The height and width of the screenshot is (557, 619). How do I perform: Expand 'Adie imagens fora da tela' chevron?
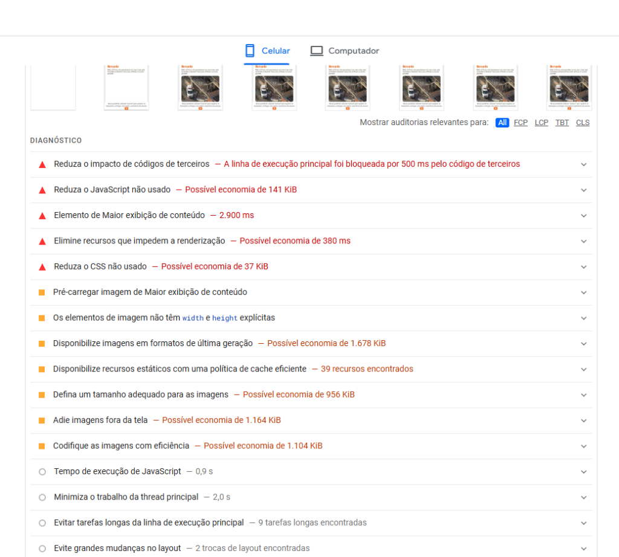pyautogui.click(x=584, y=421)
